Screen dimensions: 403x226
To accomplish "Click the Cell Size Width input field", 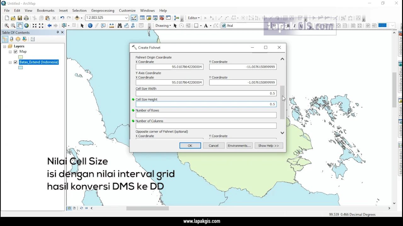I will pyautogui.click(x=206, y=93).
